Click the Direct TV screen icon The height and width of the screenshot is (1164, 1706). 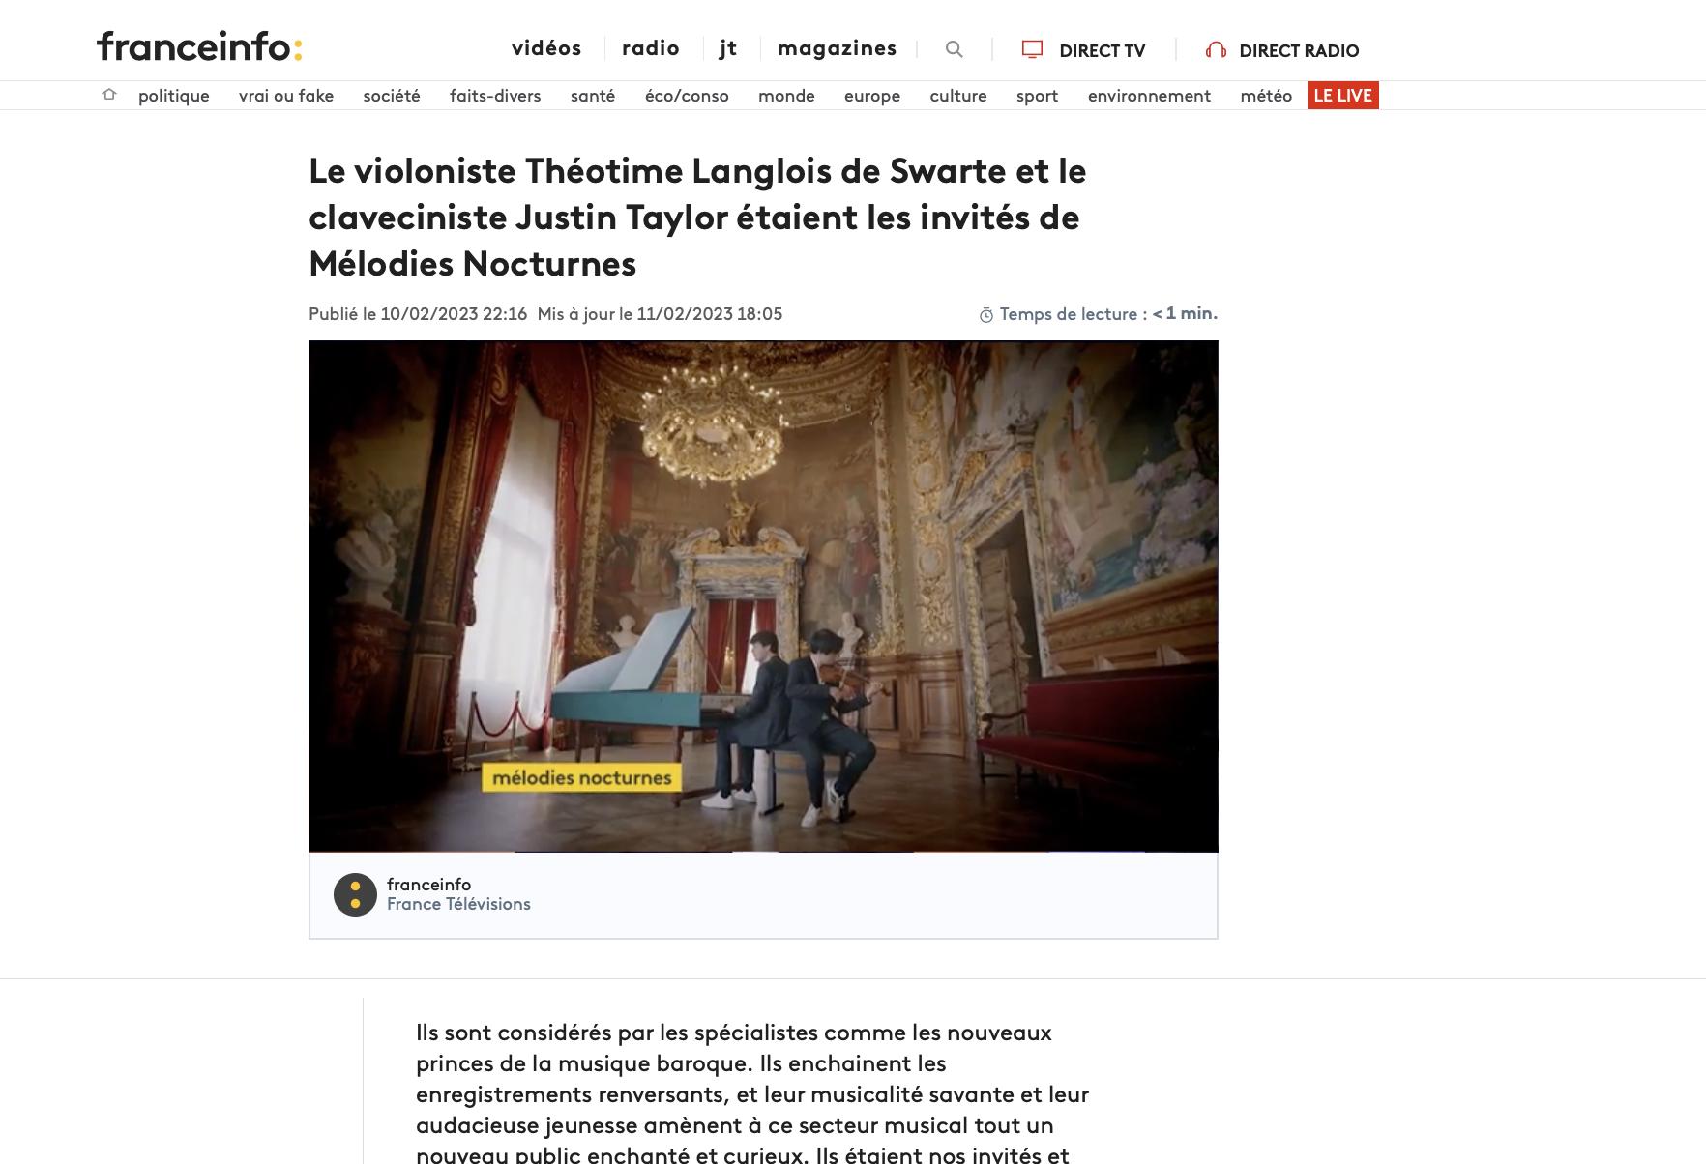(x=1032, y=49)
